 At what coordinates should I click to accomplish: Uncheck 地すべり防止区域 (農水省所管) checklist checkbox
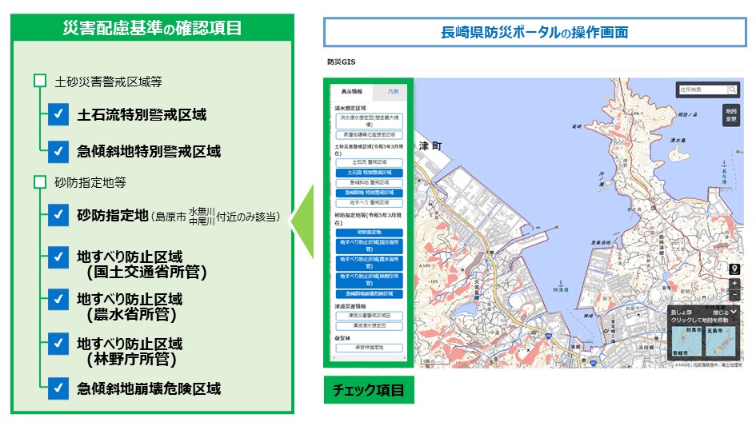point(58,299)
